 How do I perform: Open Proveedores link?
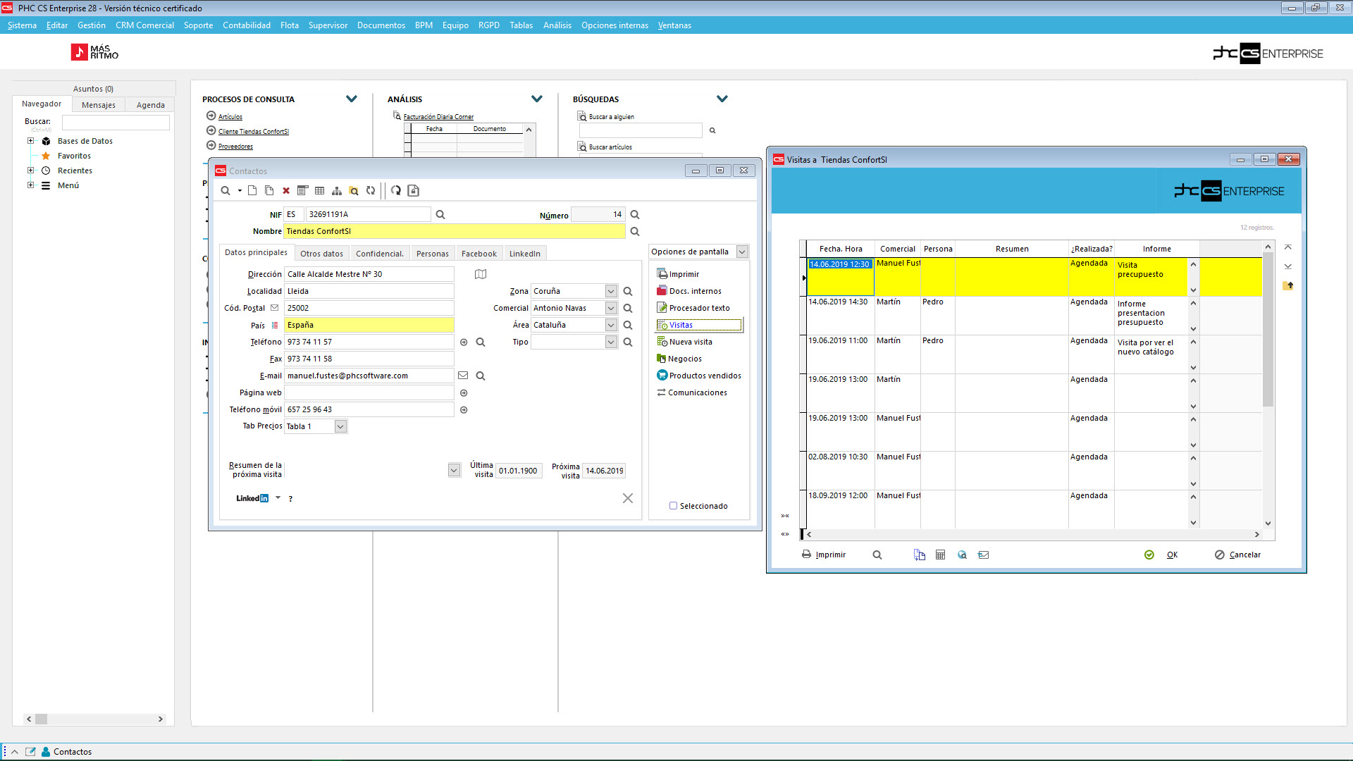click(235, 147)
